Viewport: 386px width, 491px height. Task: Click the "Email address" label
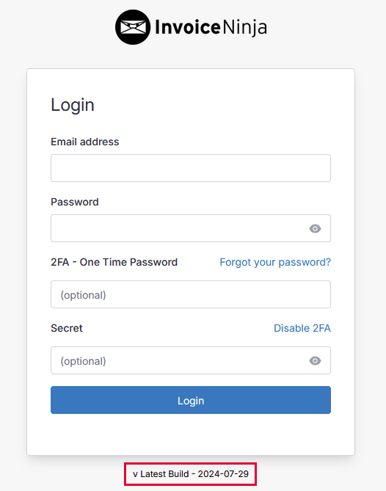coord(85,142)
